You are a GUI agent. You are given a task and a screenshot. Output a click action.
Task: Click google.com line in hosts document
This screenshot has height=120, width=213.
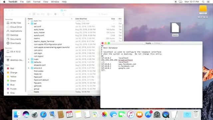click(x=115, y=68)
